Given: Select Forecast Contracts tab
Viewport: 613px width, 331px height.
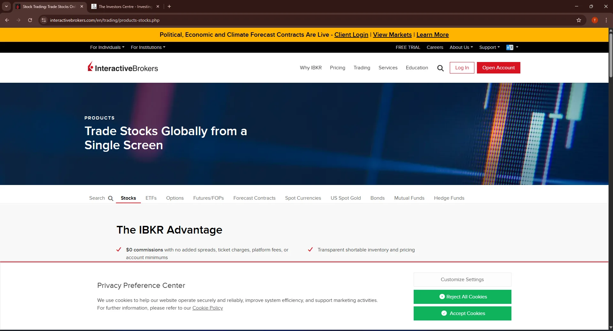Looking at the screenshot, I should (x=255, y=198).
